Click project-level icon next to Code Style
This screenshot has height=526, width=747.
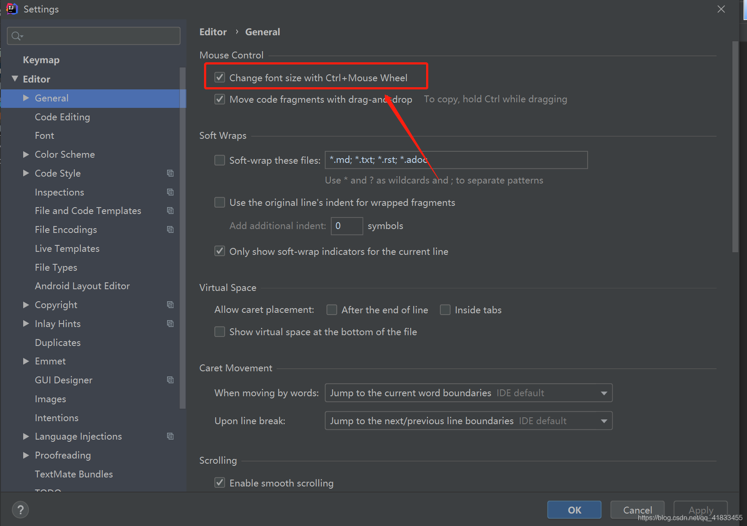click(x=170, y=173)
